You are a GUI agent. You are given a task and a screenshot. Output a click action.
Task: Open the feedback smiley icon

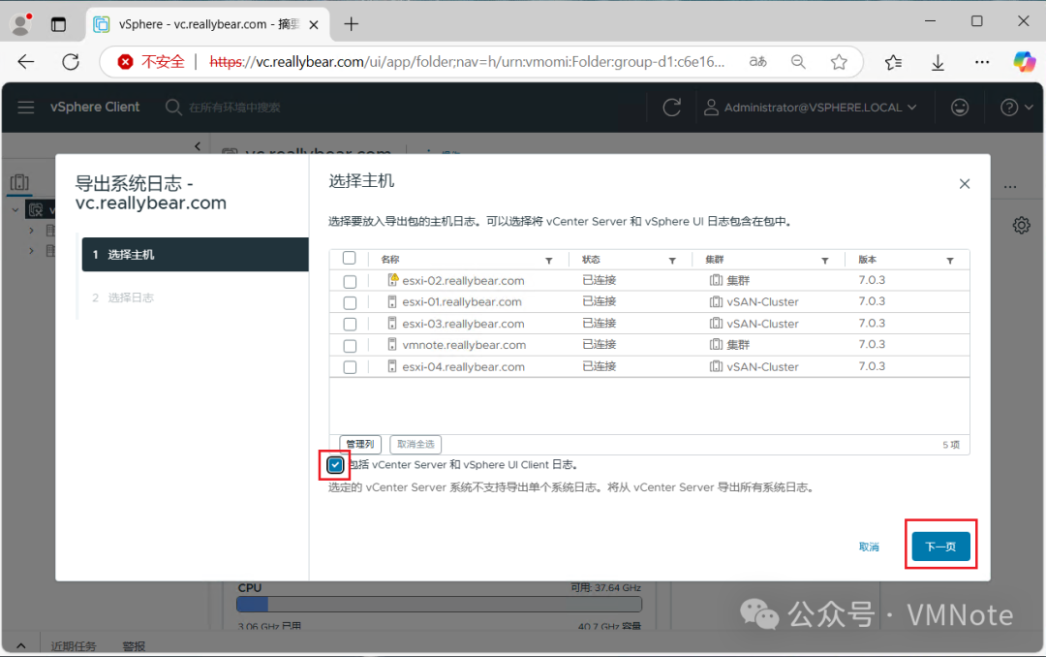pos(959,108)
